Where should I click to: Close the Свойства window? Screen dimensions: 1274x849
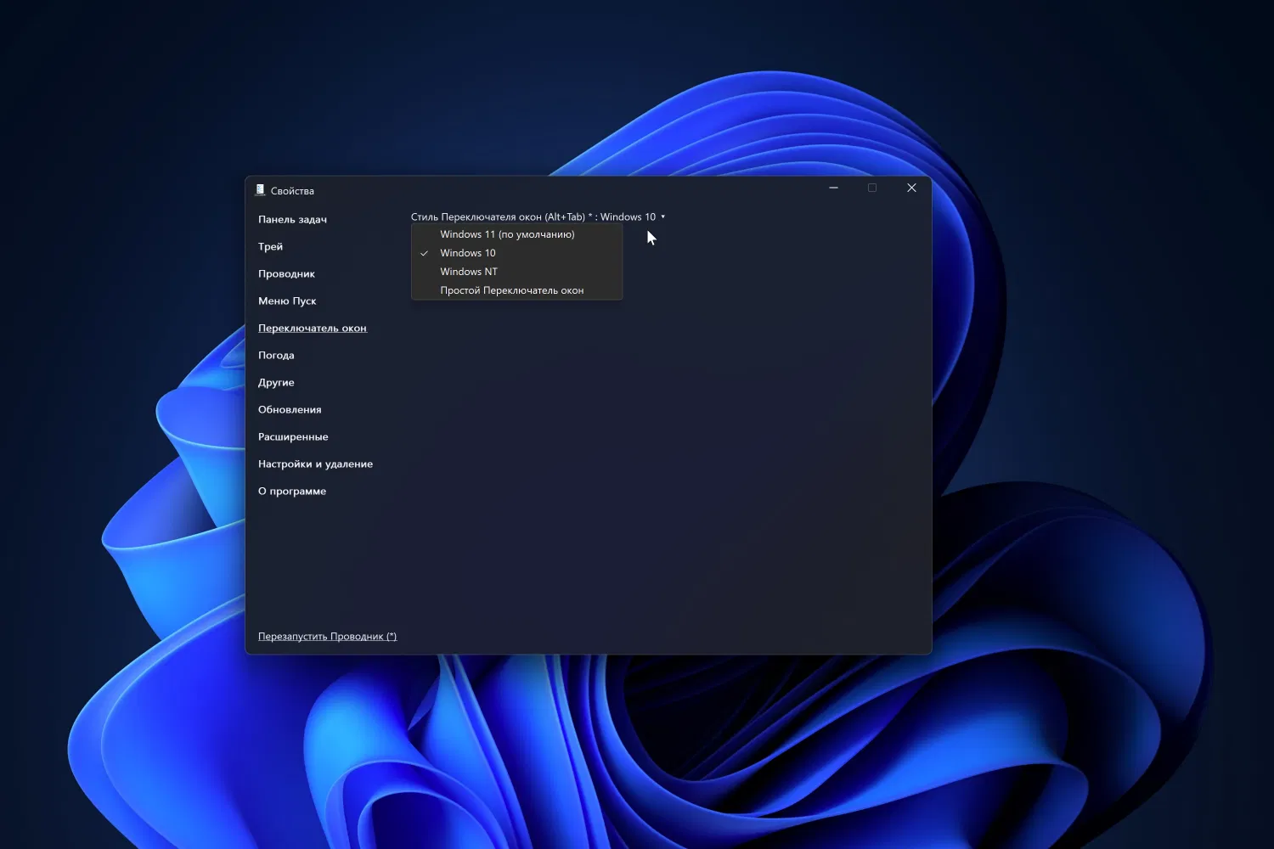coord(911,188)
